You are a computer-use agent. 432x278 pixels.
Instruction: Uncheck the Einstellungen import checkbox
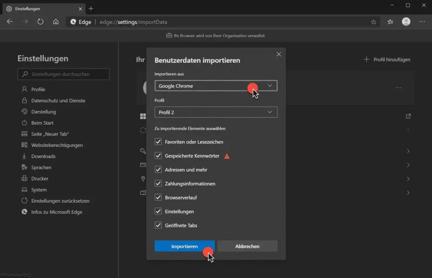(158, 211)
